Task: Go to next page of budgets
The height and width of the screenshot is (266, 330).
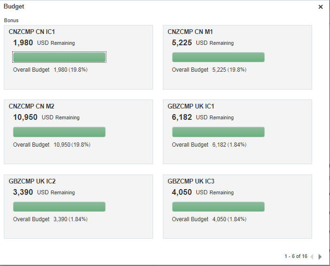Action: (x=320, y=257)
